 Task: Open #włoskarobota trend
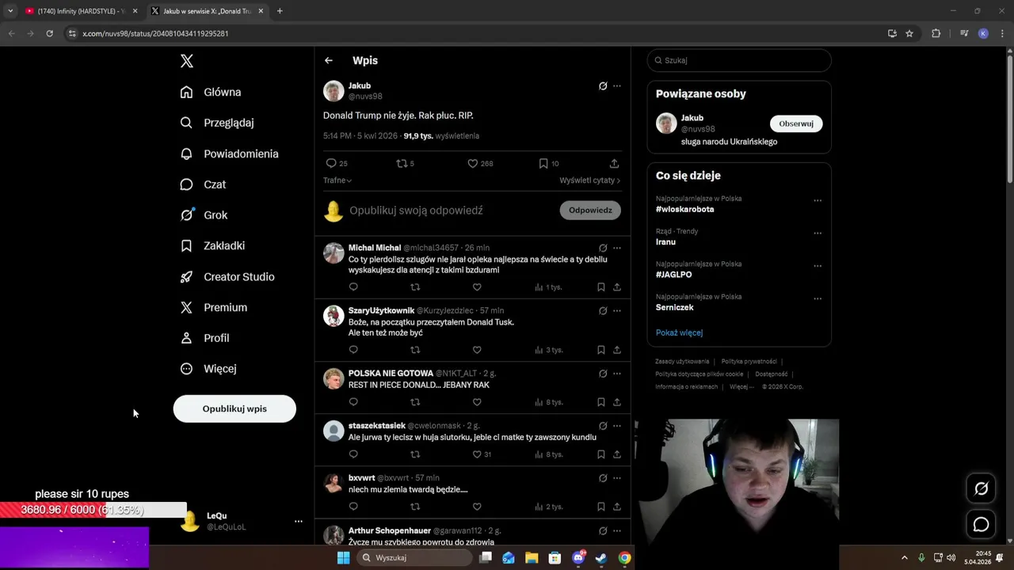(x=684, y=209)
